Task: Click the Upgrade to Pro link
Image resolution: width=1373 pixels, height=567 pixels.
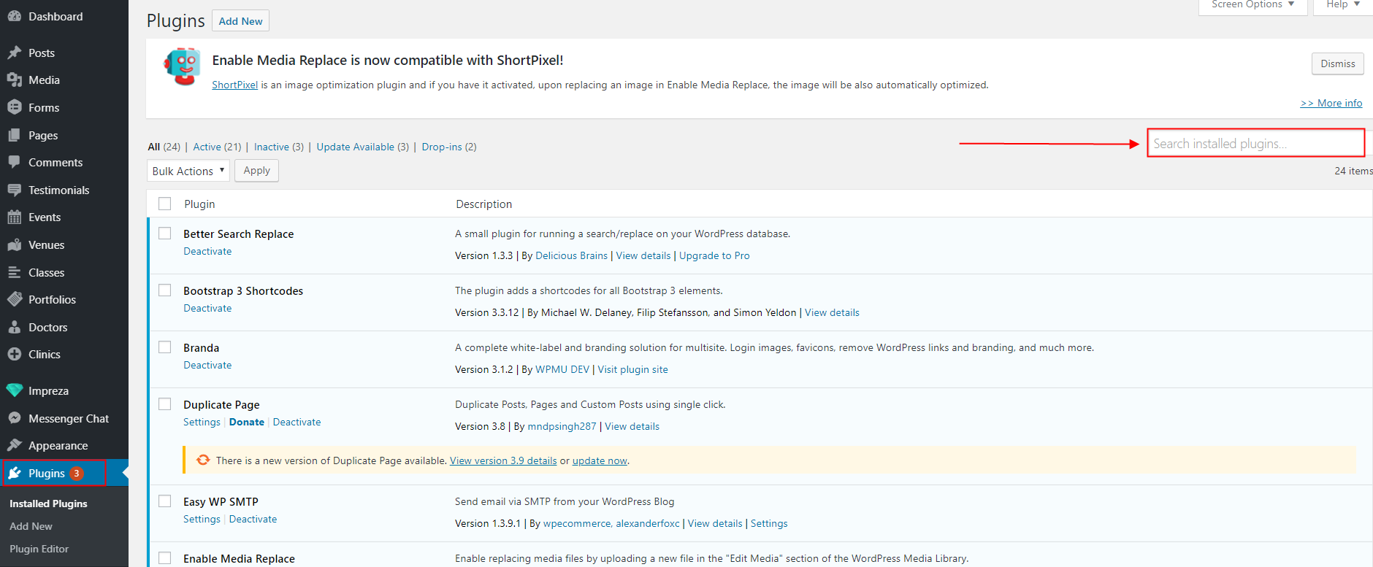Action: [714, 255]
